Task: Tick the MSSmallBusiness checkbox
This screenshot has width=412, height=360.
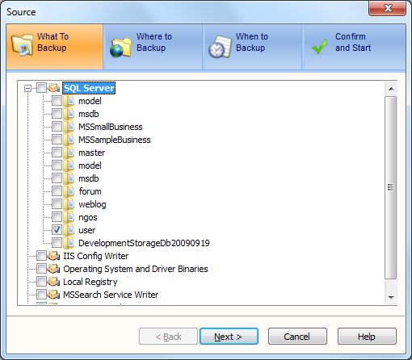Action: click(57, 127)
